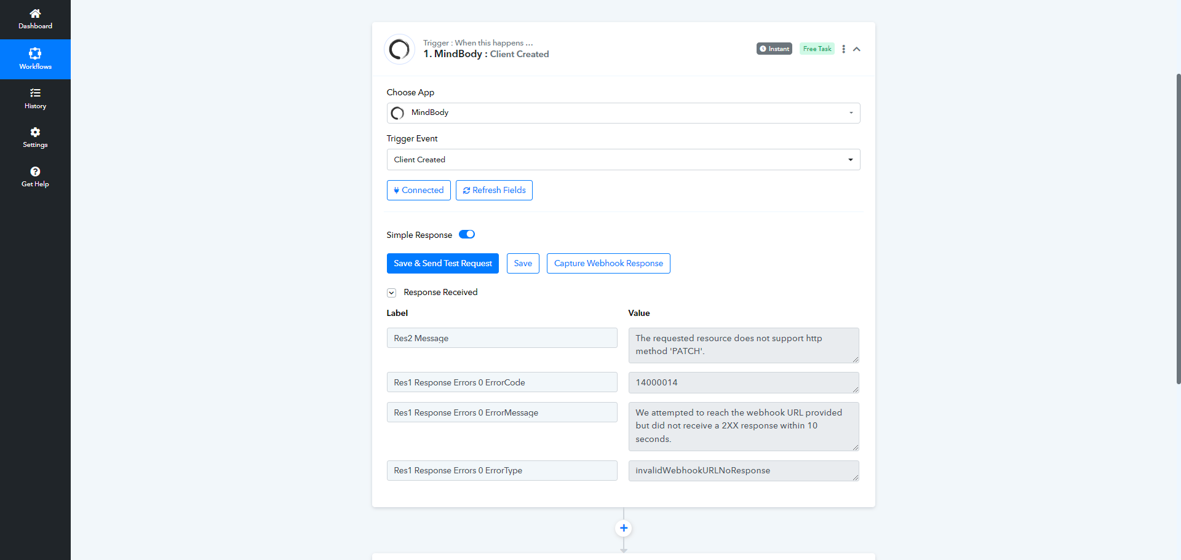The width and height of the screenshot is (1181, 560).
Task: Toggle the Simple Response switch
Action: [x=467, y=234]
